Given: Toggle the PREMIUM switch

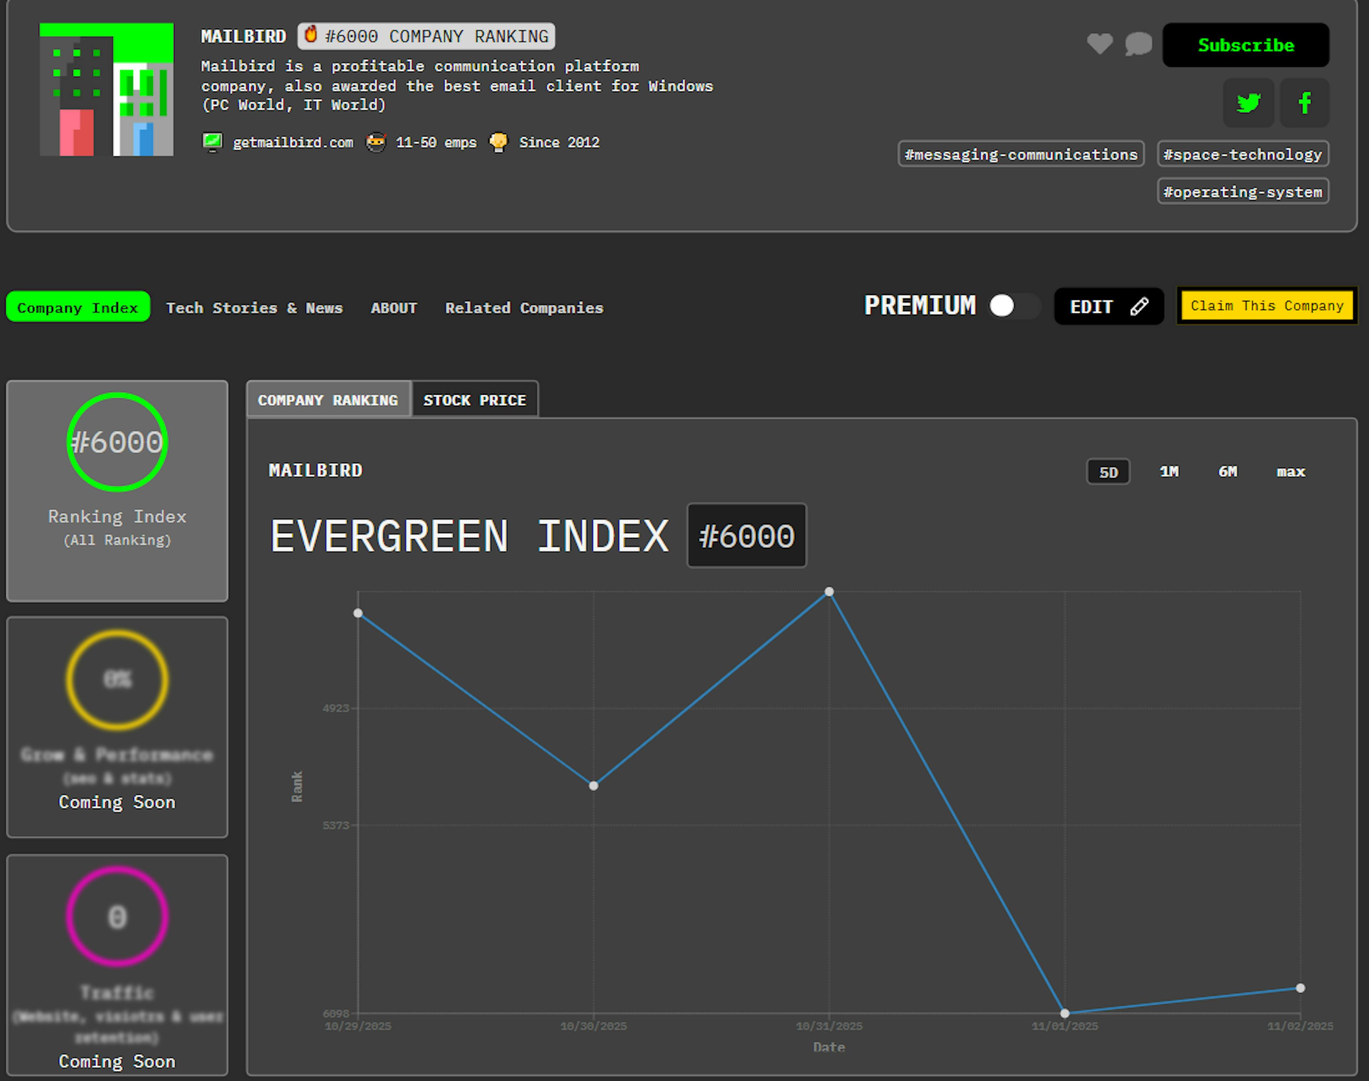Looking at the screenshot, I should (x=1013, y=306).
